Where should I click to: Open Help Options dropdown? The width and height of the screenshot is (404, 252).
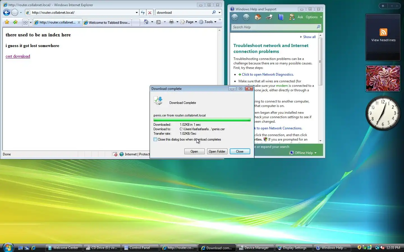[x=314, y=17]
